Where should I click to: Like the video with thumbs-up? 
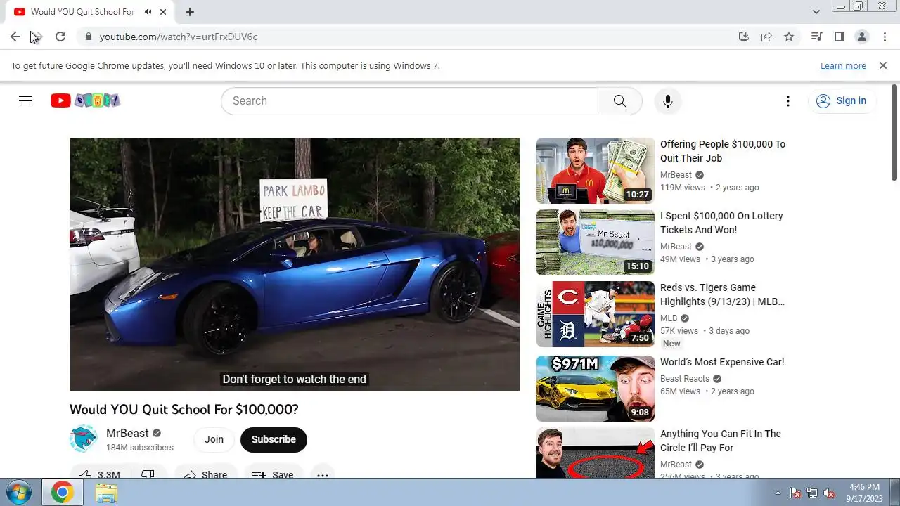tap(98, 475)
